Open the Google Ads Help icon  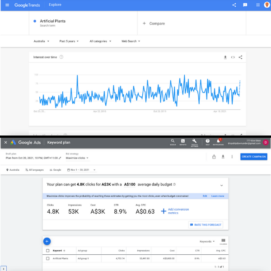pyautogui.click(x=208, y=142)
